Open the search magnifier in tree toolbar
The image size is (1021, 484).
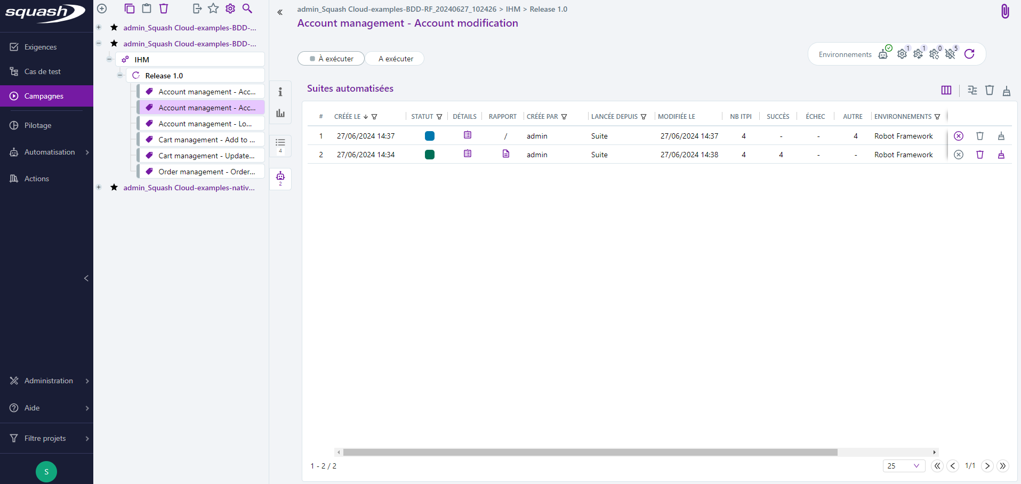(247, 9)
